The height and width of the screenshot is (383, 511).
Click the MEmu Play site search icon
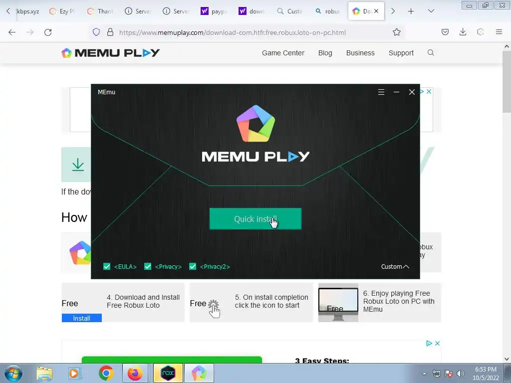point(431,53)
